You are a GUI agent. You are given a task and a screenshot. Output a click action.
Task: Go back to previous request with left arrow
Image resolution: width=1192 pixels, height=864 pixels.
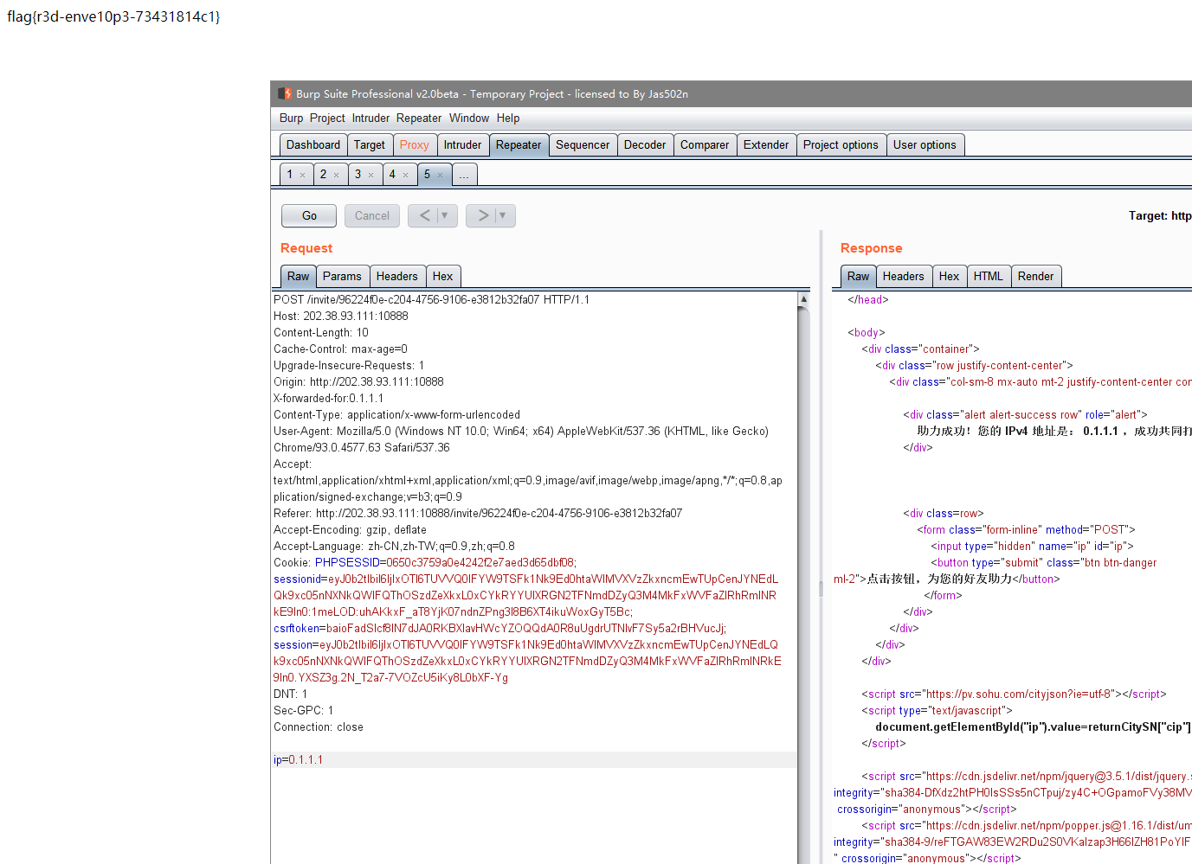click(x=424, y=215)
